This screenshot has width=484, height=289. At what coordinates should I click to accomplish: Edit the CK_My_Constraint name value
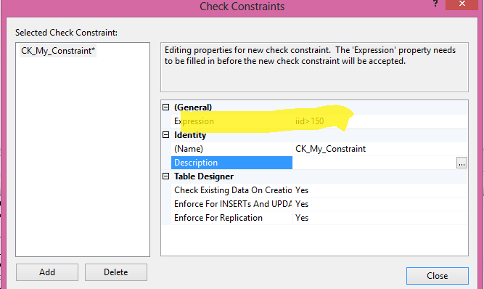[380, 149]
